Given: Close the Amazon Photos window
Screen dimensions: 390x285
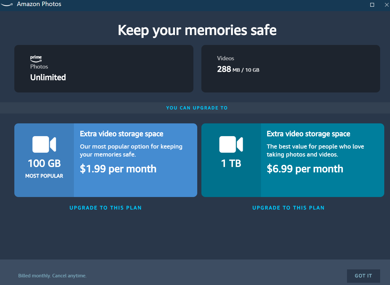Looking at the screenshot, I should click(386, 5).
